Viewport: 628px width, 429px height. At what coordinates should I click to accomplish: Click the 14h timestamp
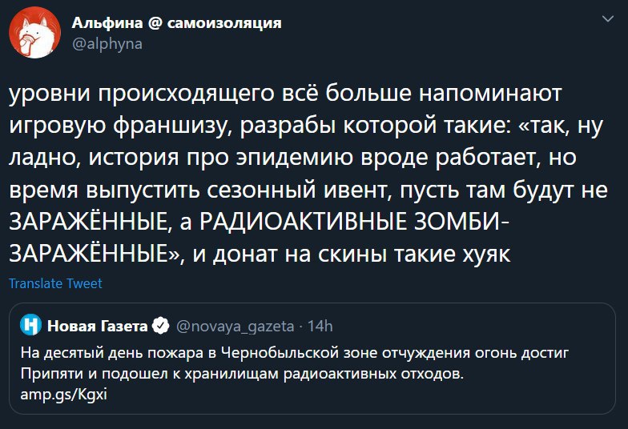(319, 325)
